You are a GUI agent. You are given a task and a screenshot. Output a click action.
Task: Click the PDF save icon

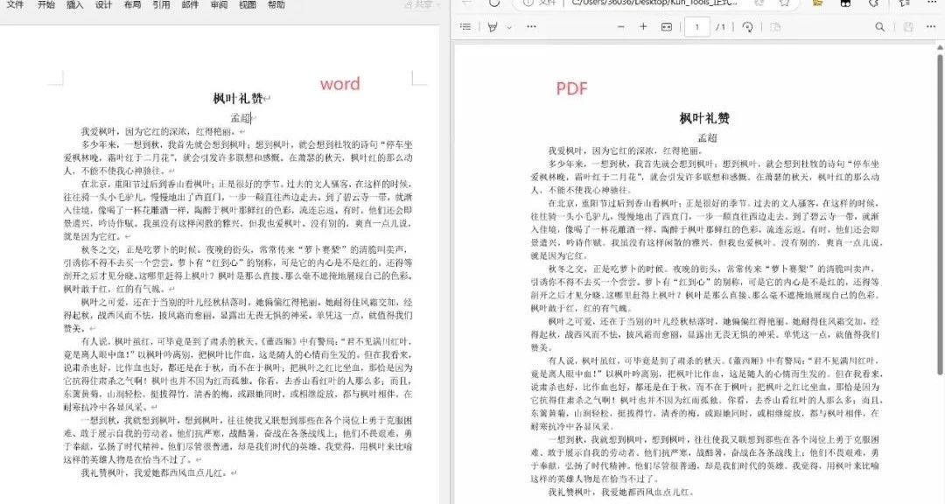[908, 26]
